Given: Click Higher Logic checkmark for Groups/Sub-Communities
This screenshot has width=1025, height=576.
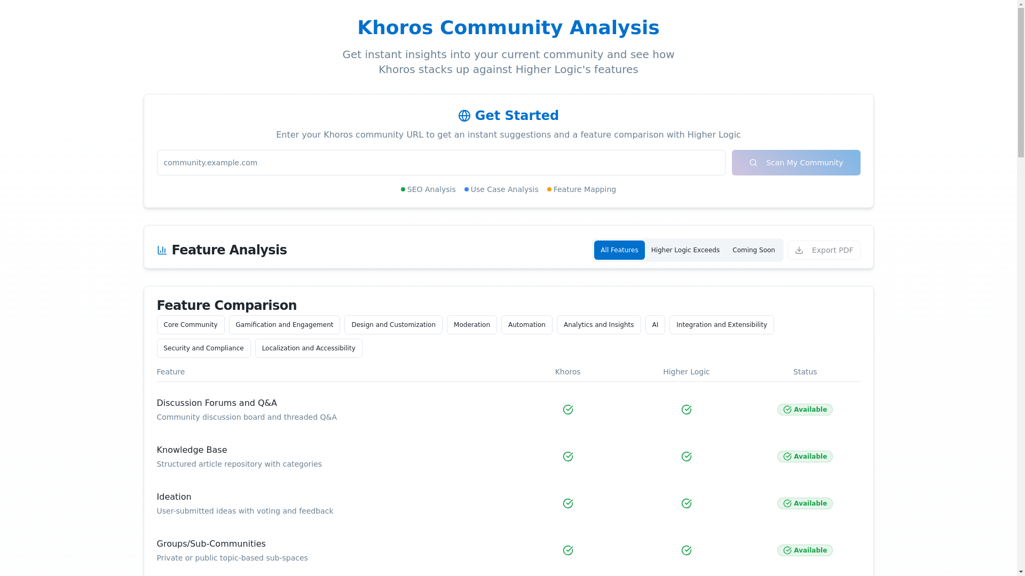Looking at the screenshot, I should [x=686, y=550].
